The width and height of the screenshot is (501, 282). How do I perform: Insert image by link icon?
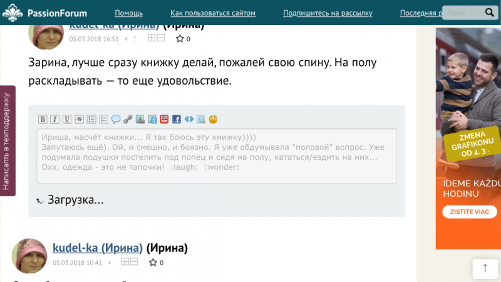coord(140,119)
